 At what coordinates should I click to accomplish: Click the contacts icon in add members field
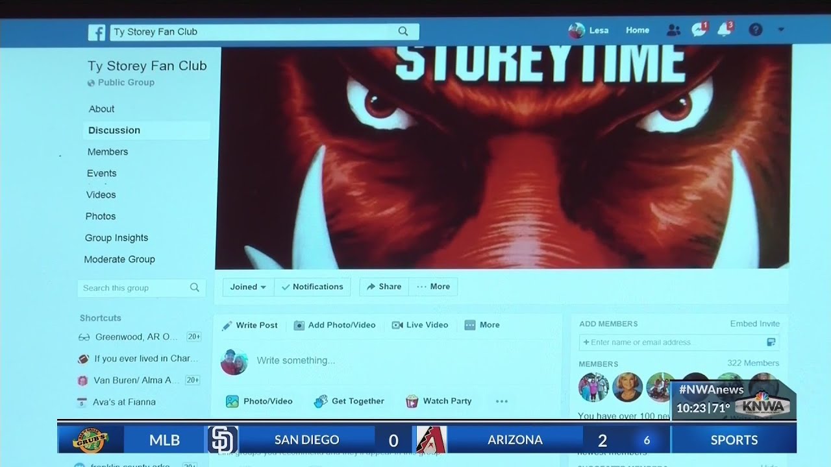[x=771, y=342]
